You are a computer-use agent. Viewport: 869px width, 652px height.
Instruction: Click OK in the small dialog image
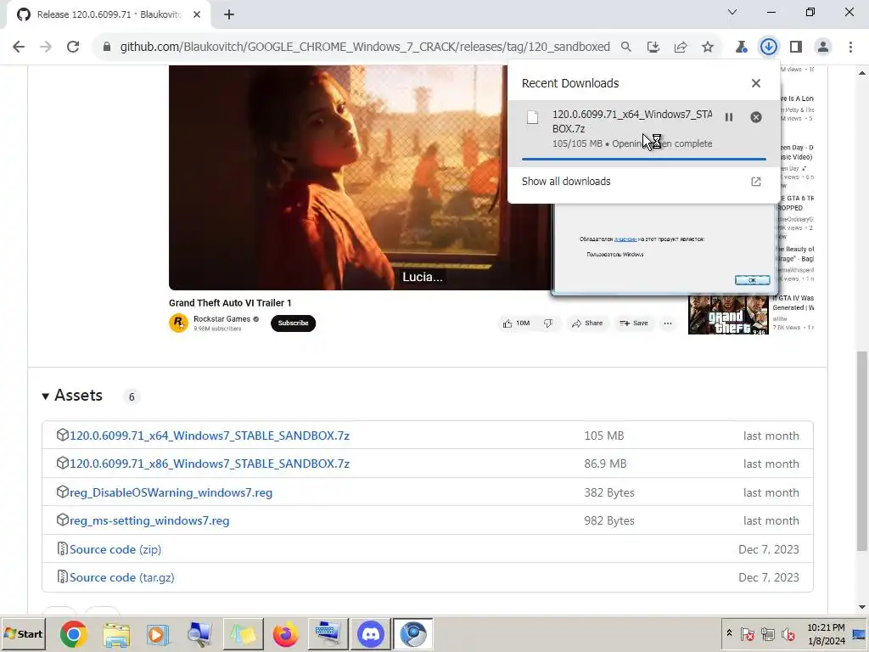point(752,280)
